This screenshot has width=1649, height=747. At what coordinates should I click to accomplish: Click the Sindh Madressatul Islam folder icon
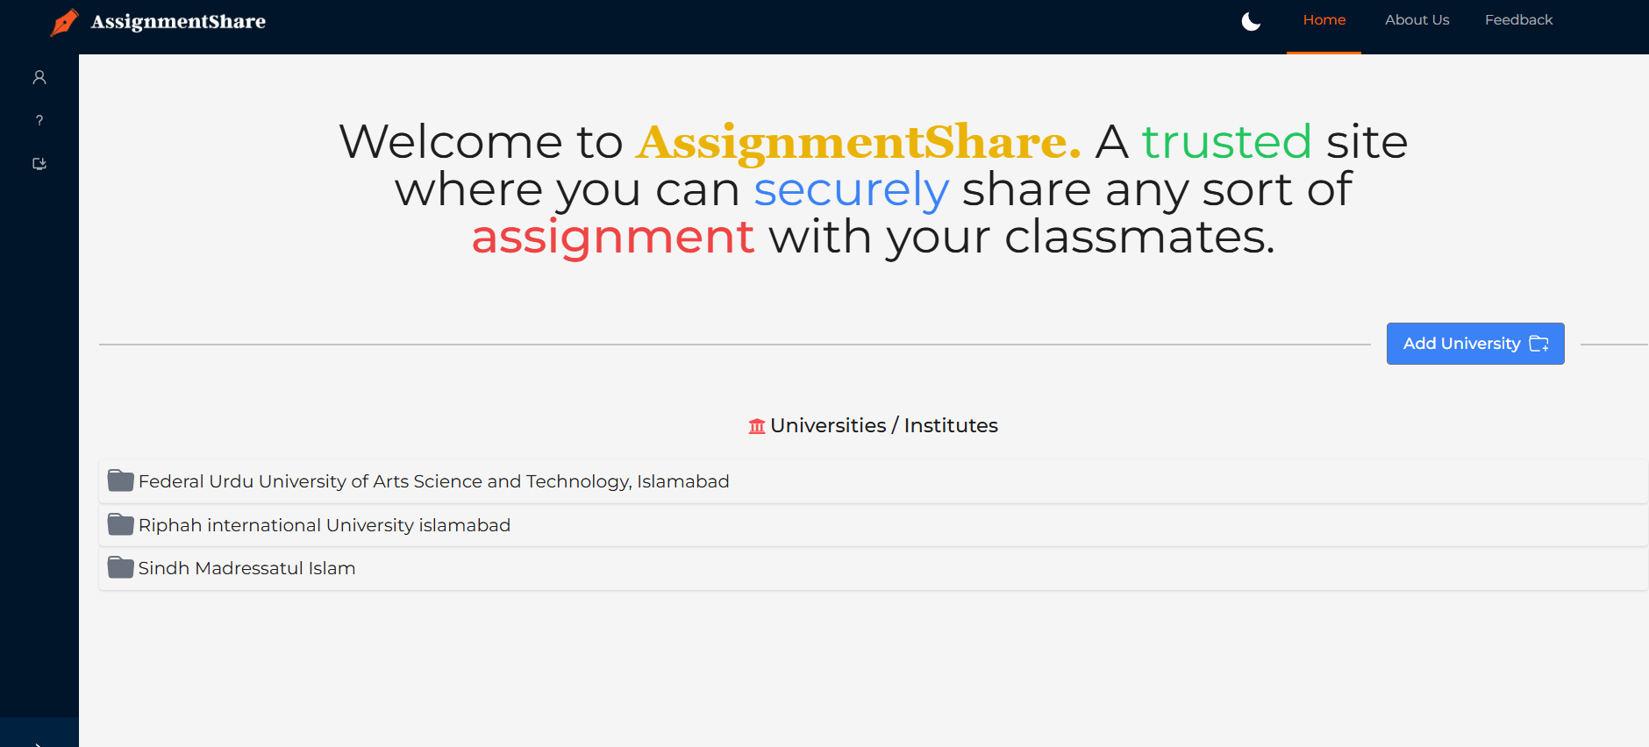[120, 568]
